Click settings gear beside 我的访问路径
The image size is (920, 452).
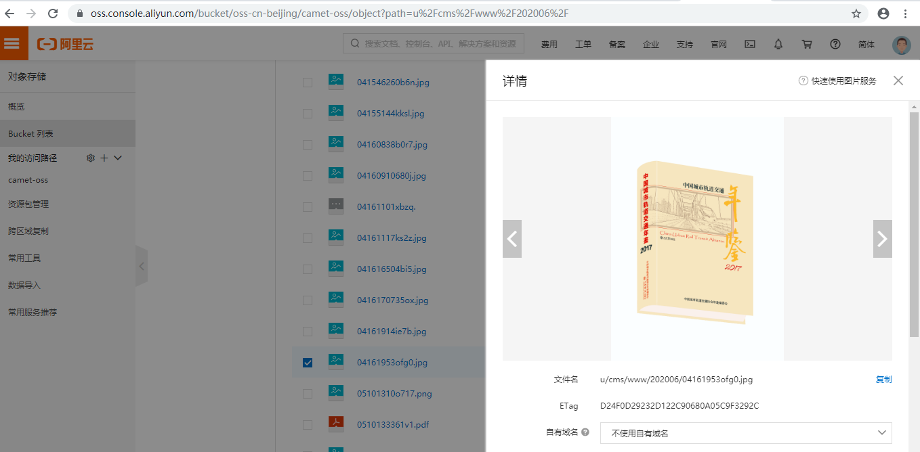point(91,158)
